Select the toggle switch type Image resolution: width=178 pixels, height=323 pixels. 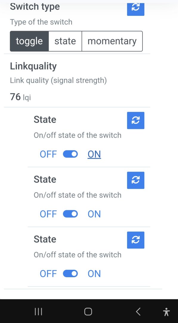(x=29, y=41)
